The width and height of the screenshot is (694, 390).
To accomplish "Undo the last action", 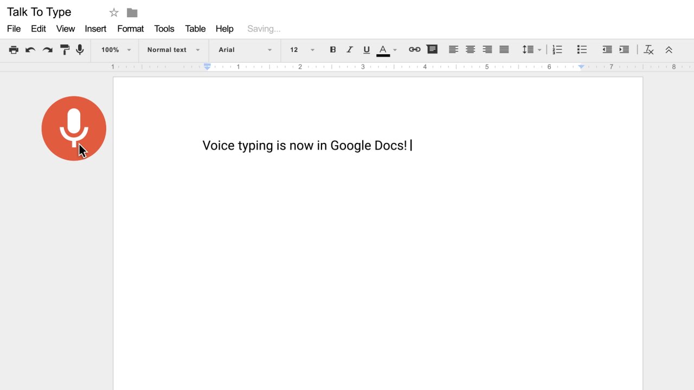I will click(30, 49).
